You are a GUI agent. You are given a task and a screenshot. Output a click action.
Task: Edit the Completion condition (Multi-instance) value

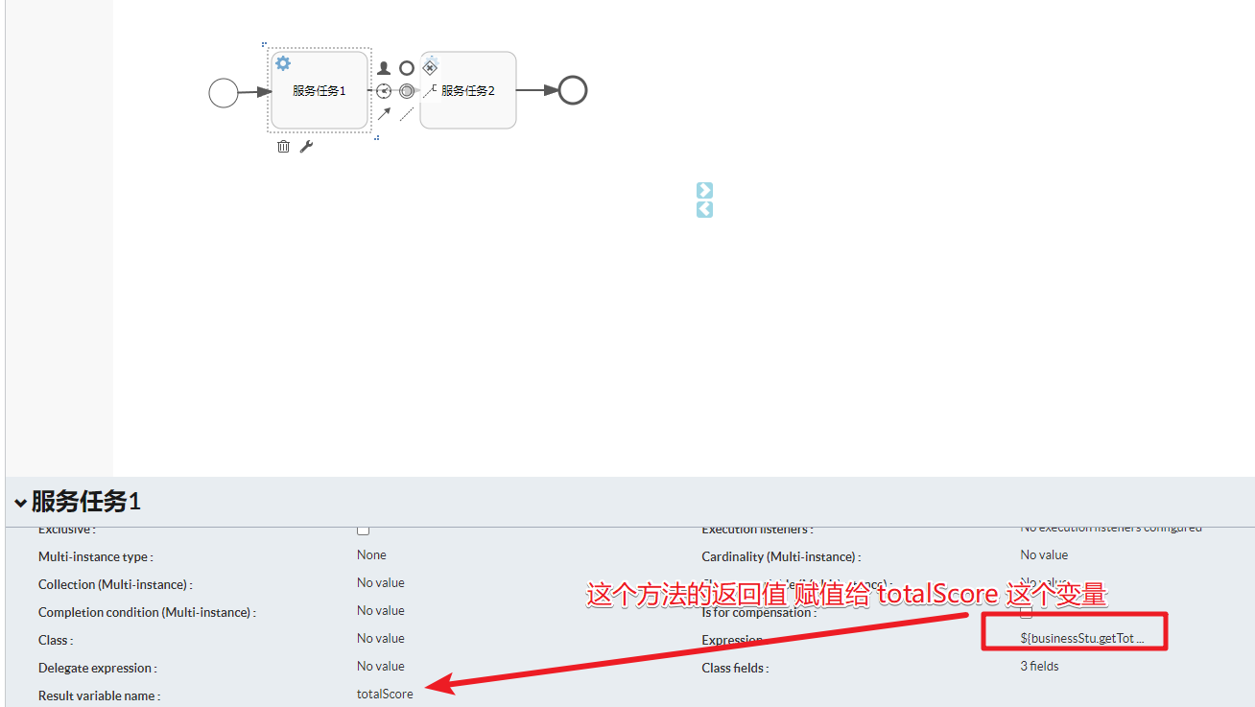pos(381,611)
